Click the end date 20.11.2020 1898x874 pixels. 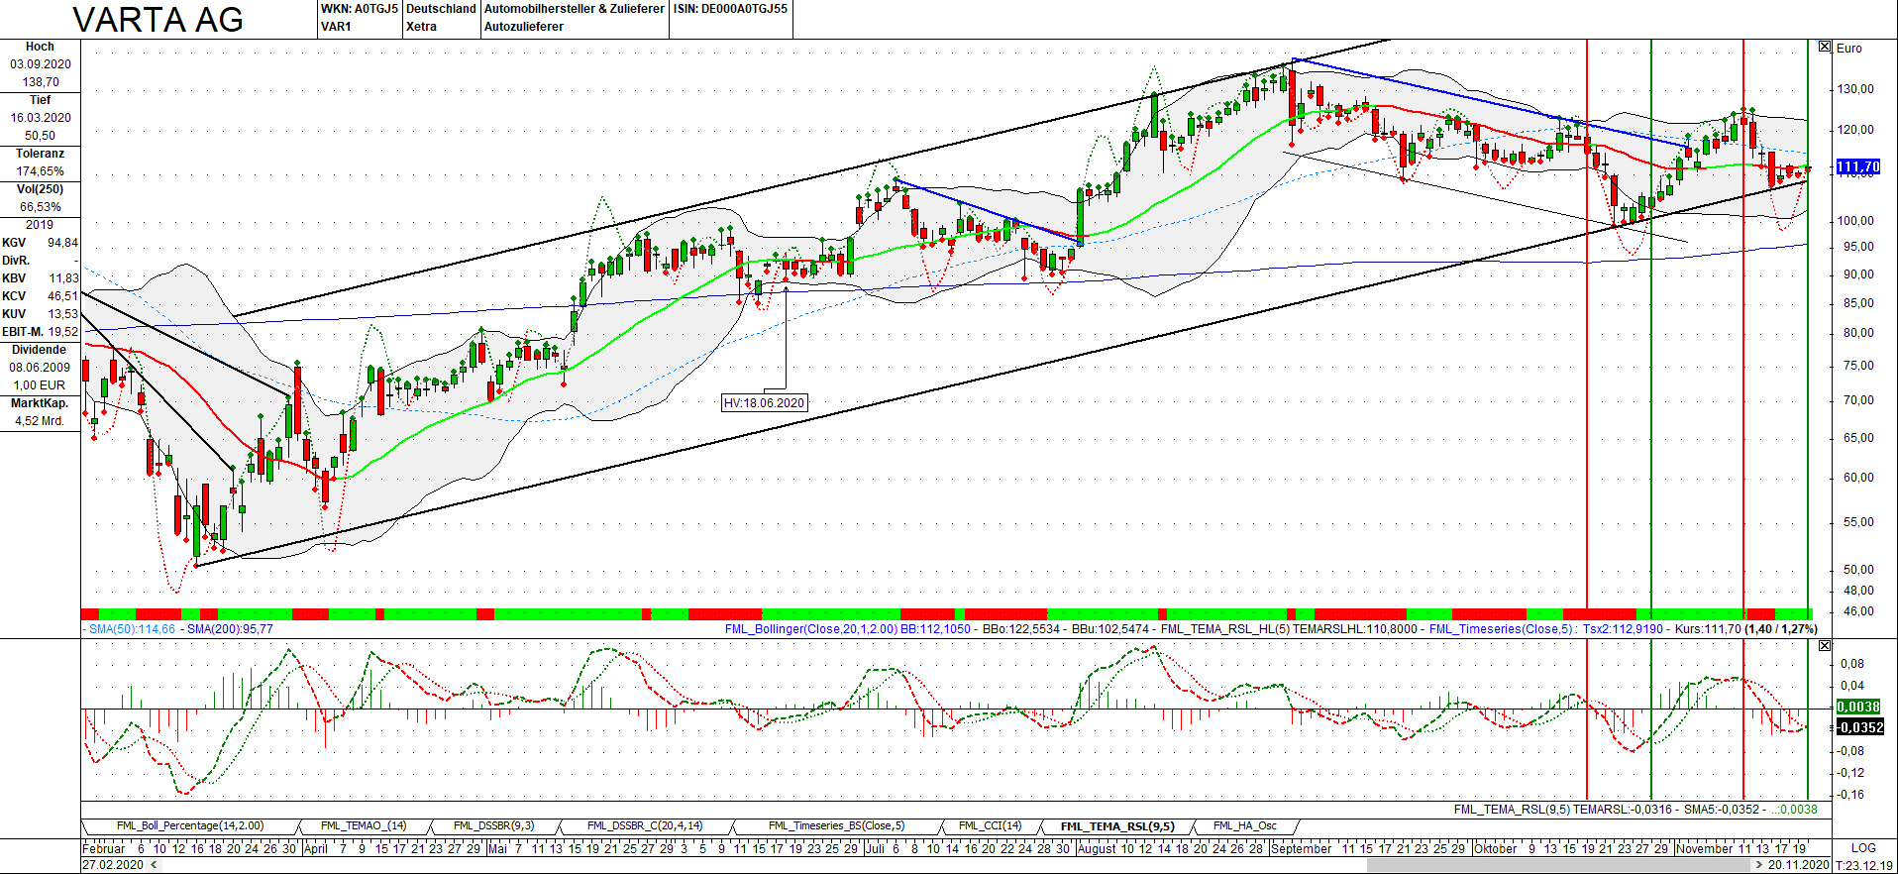click(1798, 865)
